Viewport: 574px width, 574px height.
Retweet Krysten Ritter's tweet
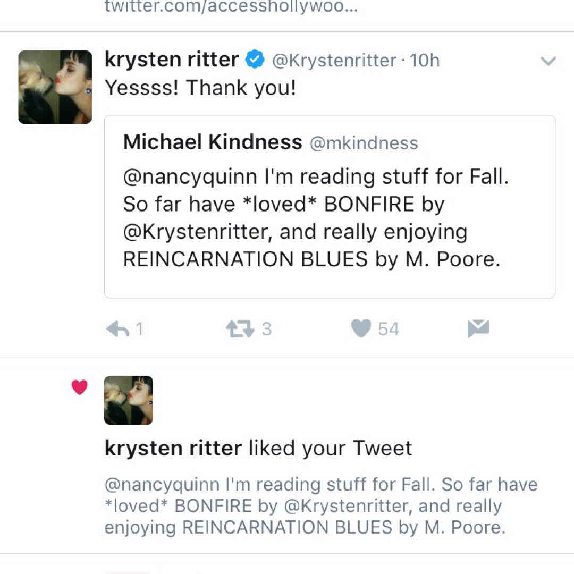[240, 330]
